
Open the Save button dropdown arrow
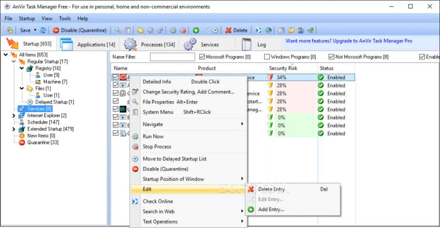point(35,30)
